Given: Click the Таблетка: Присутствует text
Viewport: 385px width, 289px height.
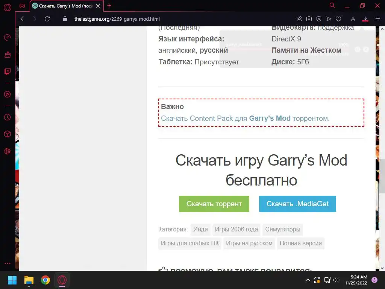Looking at the screenshot, I should pos(199,62).
